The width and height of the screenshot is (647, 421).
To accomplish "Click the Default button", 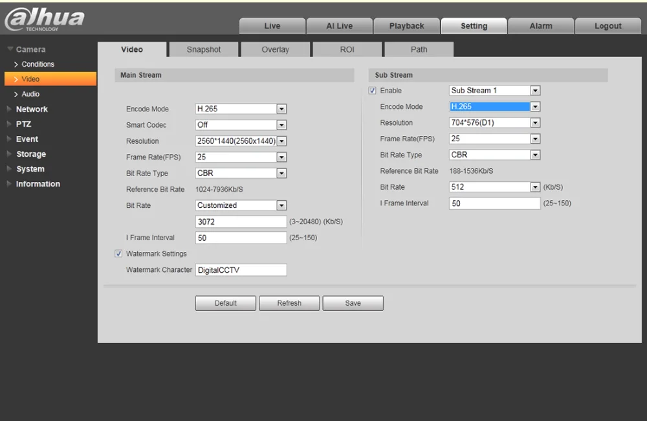I will click(x=226, y=303).
